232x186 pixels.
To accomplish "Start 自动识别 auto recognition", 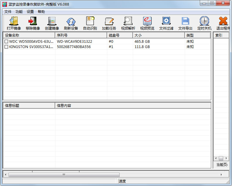I will tap(90, 21).
